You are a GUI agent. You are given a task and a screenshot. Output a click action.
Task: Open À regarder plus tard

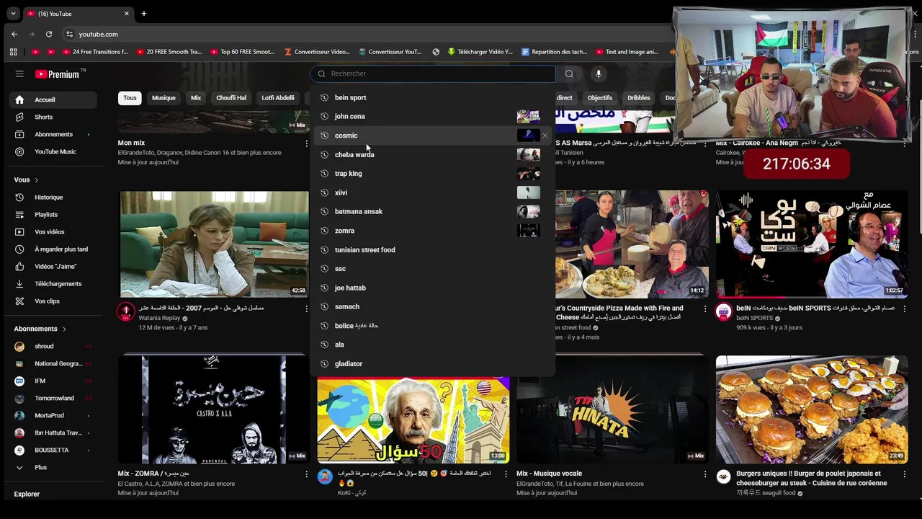[54, 249]
